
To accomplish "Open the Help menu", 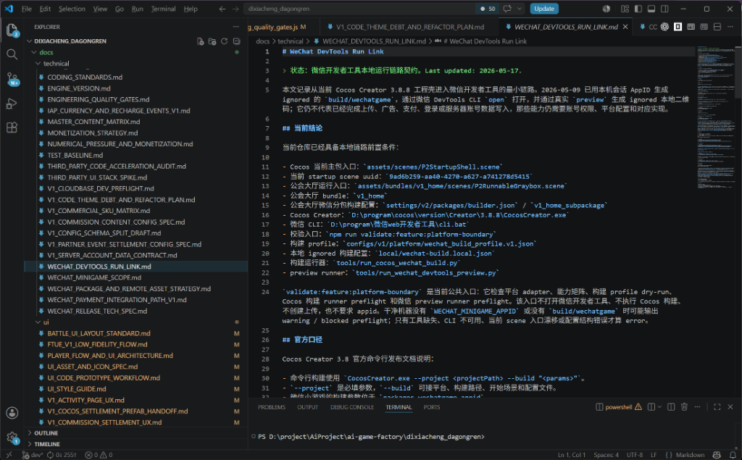I will point(191,9).
